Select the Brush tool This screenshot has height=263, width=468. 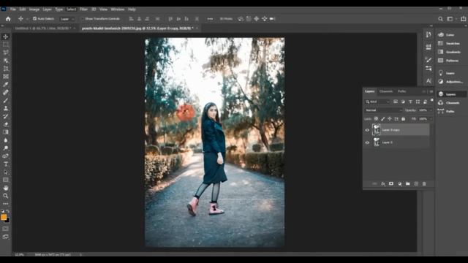point(6,101)
